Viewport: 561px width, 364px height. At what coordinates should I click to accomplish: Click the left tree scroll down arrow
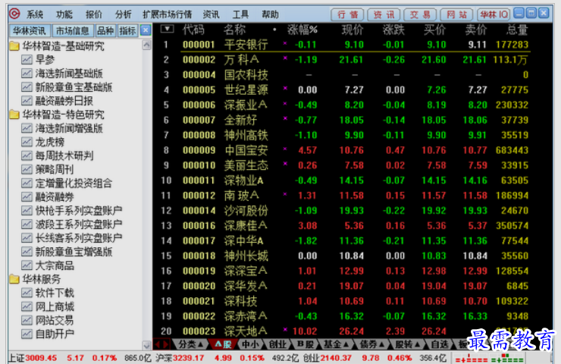[x=146, y=345]
